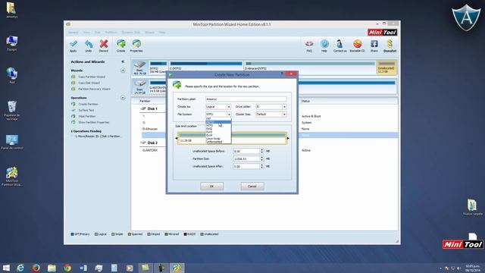This screenshot has height=273, width=485.
Task: Open Nueva carpeta folder on desktop
Action: pos(472,207)
